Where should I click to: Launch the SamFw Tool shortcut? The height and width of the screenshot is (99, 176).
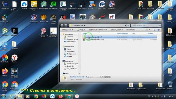pos(34,18)
